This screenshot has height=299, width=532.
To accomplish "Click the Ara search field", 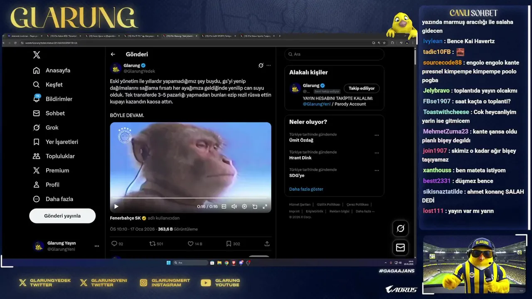I will (x=334, y=54).
